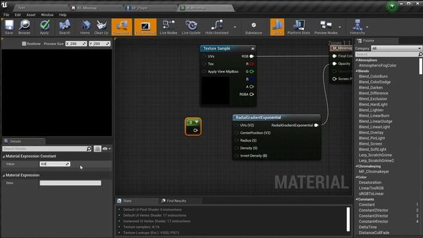The height and width of the screenshot is (238, 423).
Task: Click Texture Sample red R pin
Action: (x=251, y=64)
